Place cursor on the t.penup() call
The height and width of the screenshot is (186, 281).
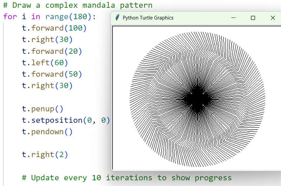(x=43, y=109)
